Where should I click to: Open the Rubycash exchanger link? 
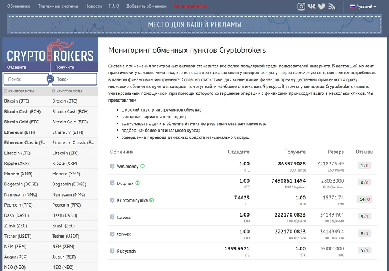pos(126,251)
